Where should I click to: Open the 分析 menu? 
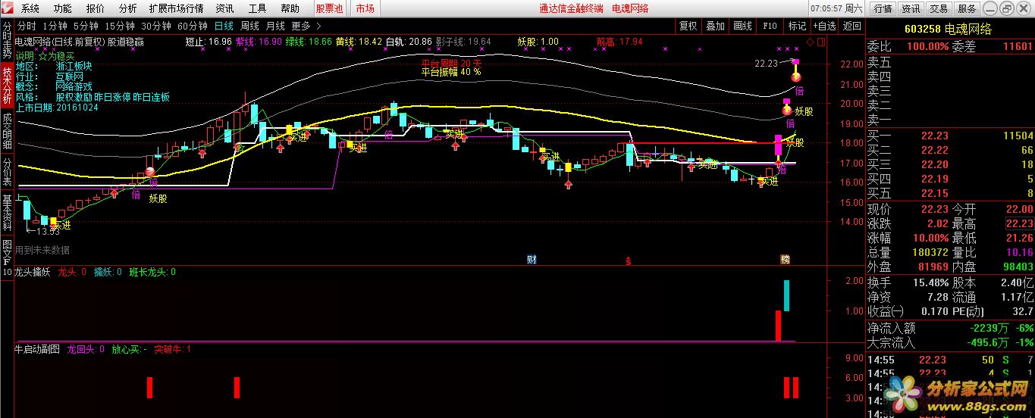[x=128, y=8]
